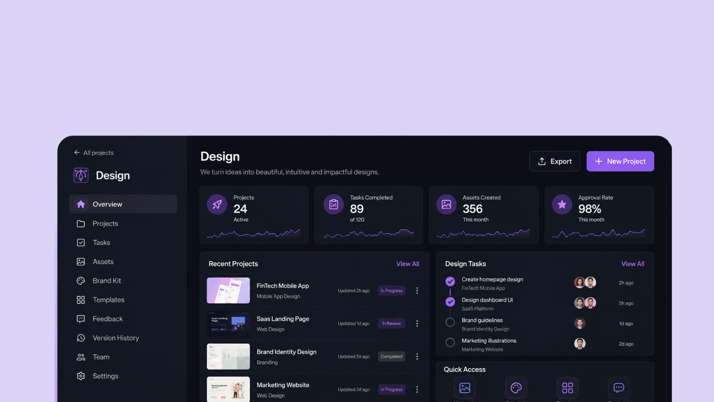Click the avatar on Brand guidelines task
Image resolution: width=714 pixels, height=402 pixels.
(x=579, y=323)
